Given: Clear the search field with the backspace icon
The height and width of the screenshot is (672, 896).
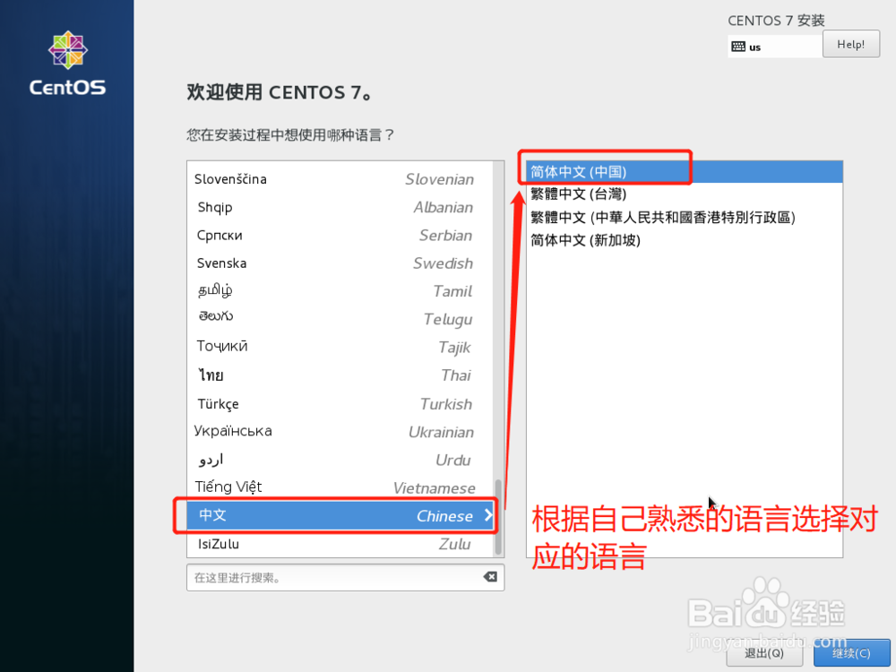Looking at the screenshot, I should 490,576.
